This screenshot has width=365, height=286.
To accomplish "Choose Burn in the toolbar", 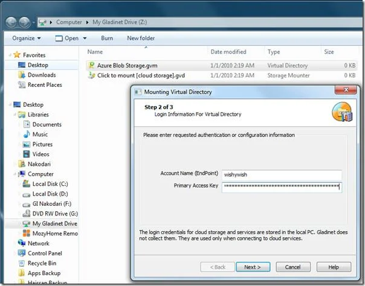I will point(107,38).
